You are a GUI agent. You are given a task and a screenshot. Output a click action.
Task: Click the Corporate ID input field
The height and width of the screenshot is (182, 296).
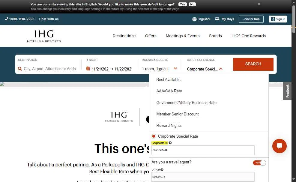click(x=203, y=150)
